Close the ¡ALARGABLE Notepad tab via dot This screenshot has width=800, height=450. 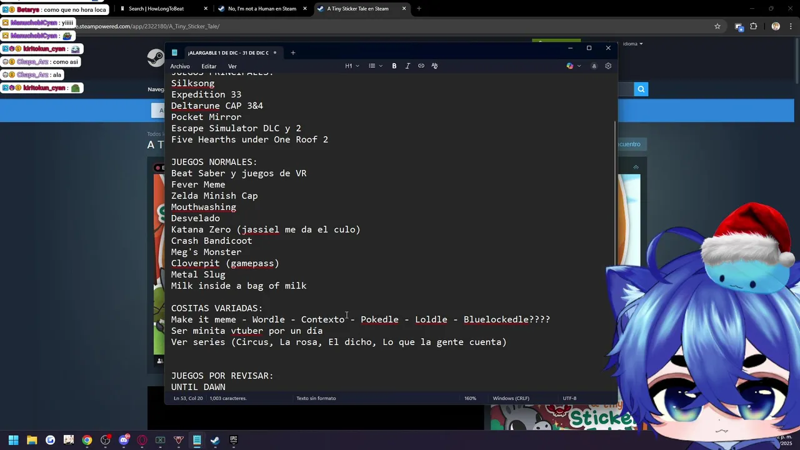point(274,52)
